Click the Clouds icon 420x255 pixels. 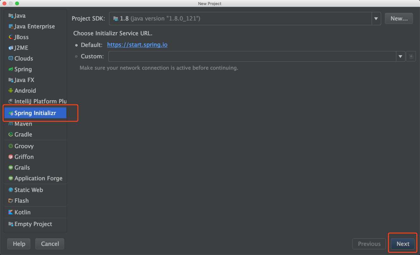coord(11,59)
